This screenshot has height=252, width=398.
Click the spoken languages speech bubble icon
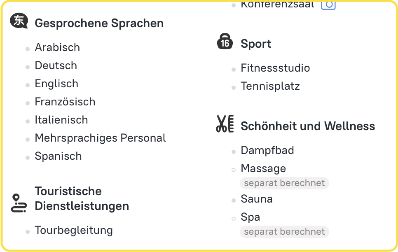19,21
